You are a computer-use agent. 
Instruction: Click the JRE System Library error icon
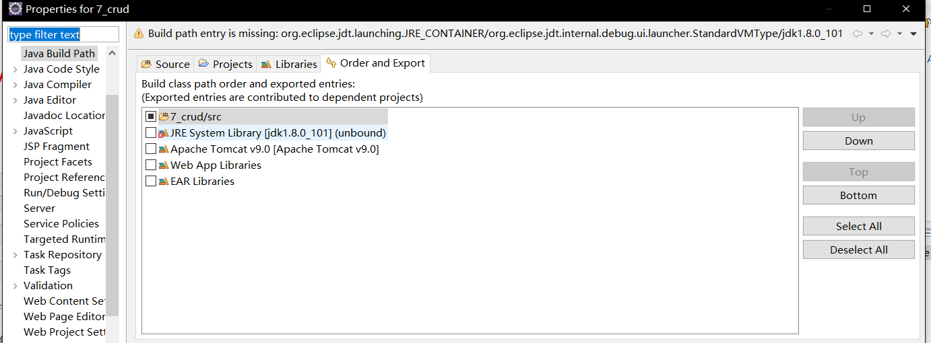point(164,133)
